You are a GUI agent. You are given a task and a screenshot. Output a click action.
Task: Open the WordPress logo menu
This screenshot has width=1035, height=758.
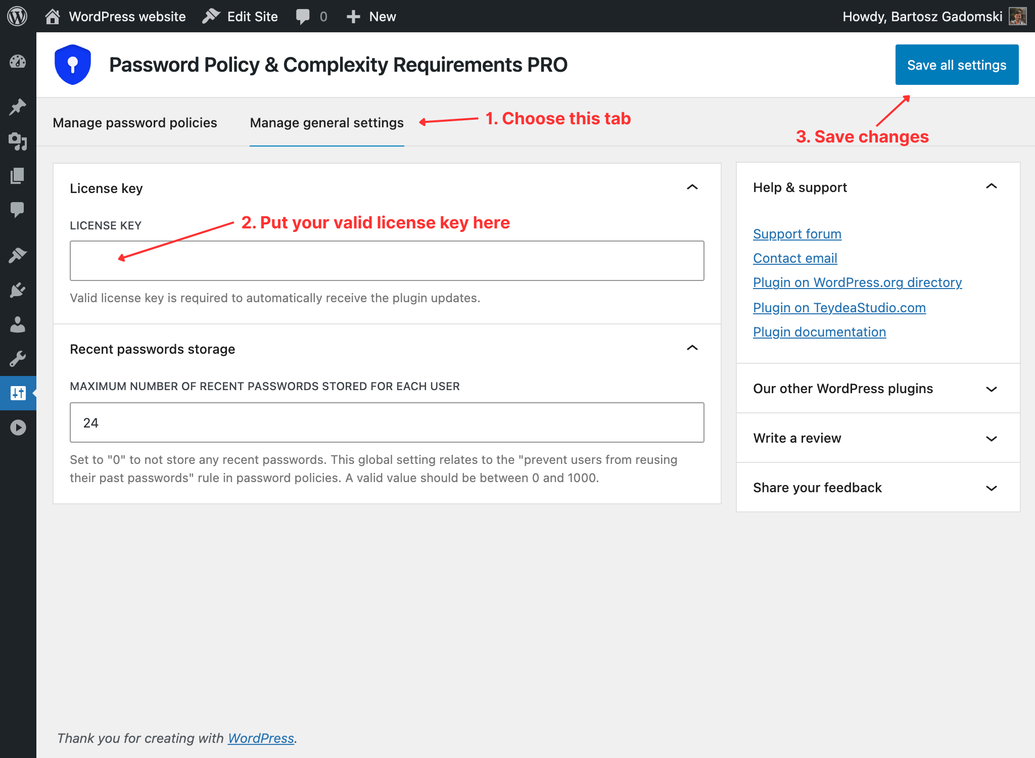click(17, 16)
